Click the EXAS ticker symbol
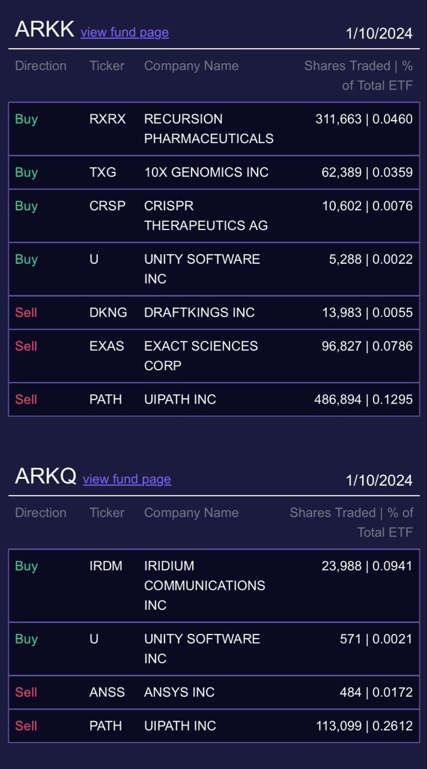427x769 pixels. click(x=107, y=346)
